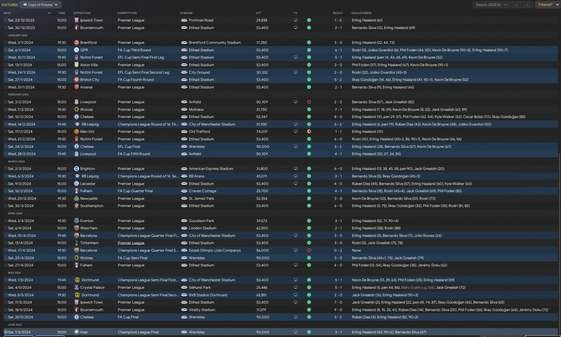The image size is (561, 337).
Task: Click the TV icon on Man Utd row
Action: coord(295,132)
